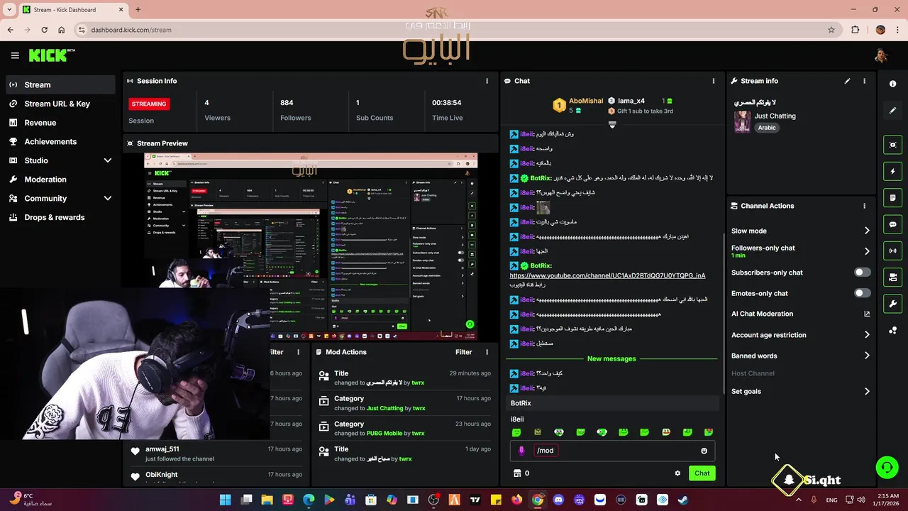Expand the Community sidebar section
This screenshot has height=511, width=908.
(x=107, y=199)
